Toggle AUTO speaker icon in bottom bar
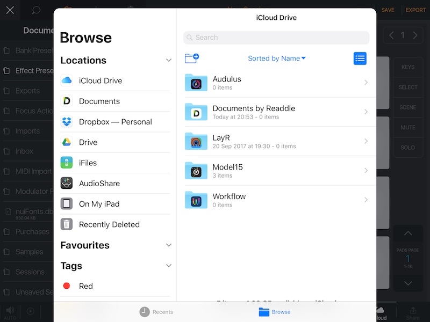 (x=10, y=312)
